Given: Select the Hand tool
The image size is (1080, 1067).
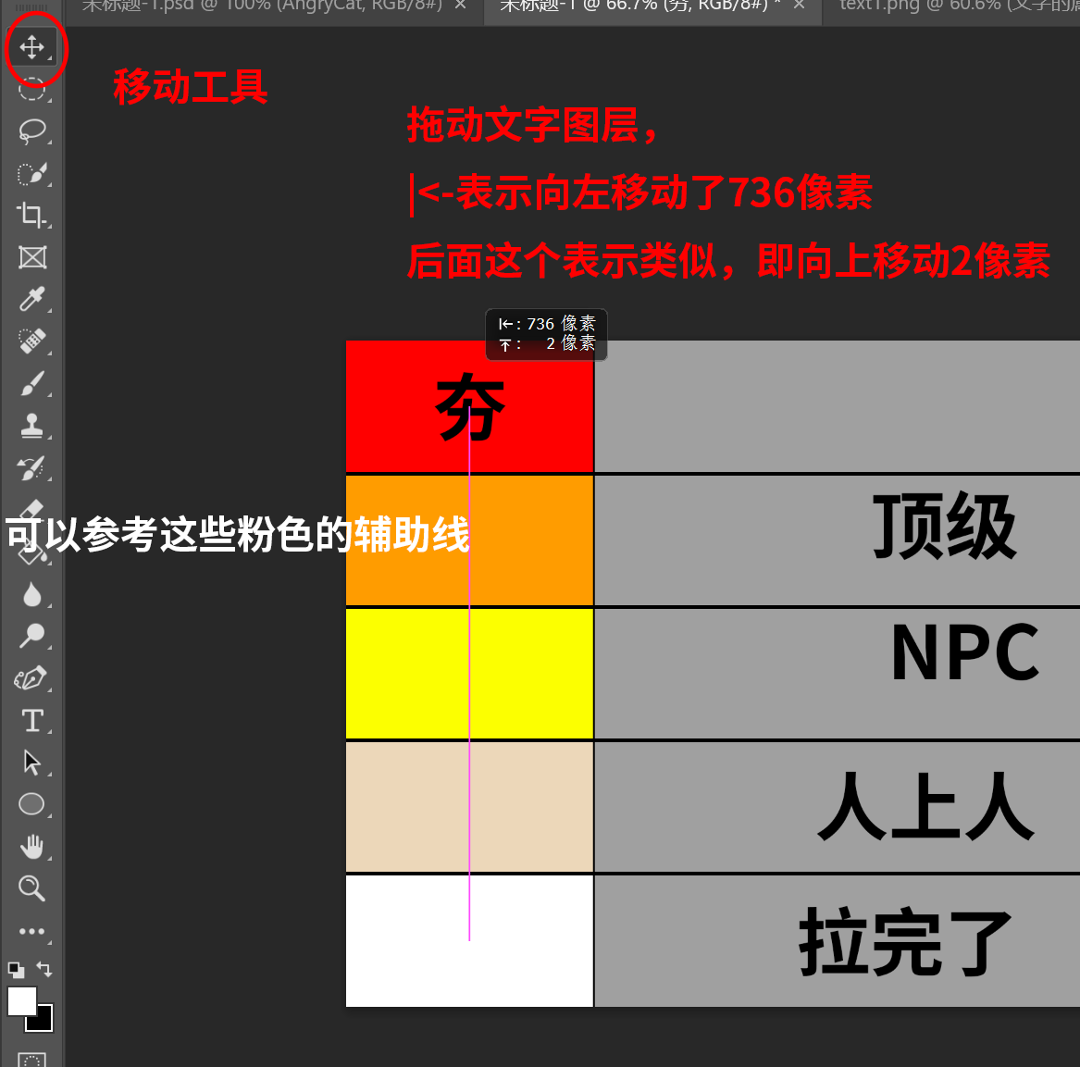Looking at the screenshot, I should click(32, 847).
